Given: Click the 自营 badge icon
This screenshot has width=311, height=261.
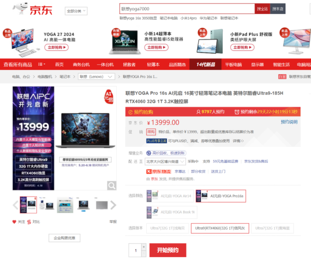Looking at the screenshot, I should [x=282, y=77].
